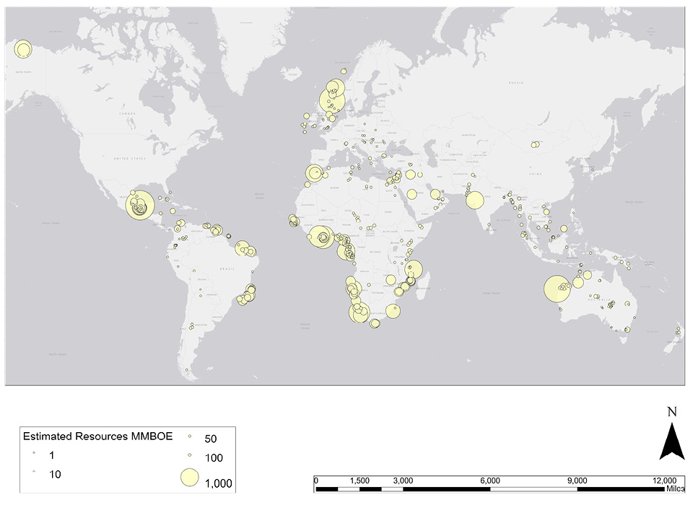Screen dimensions: 693x505
Task: Click the large bubble near Pakistan and India
Action: (x=474, y=199)
